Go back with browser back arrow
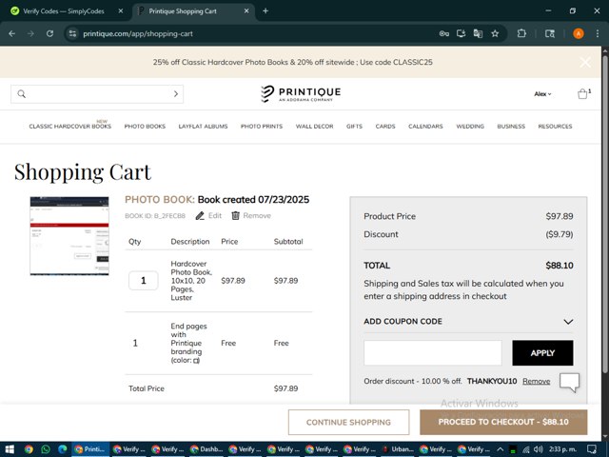This screenshot has width=609, height=457. (x=12, y=34)
